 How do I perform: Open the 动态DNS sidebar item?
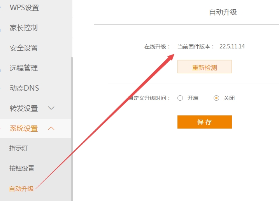pyautogui.click(x=24, y=88)
